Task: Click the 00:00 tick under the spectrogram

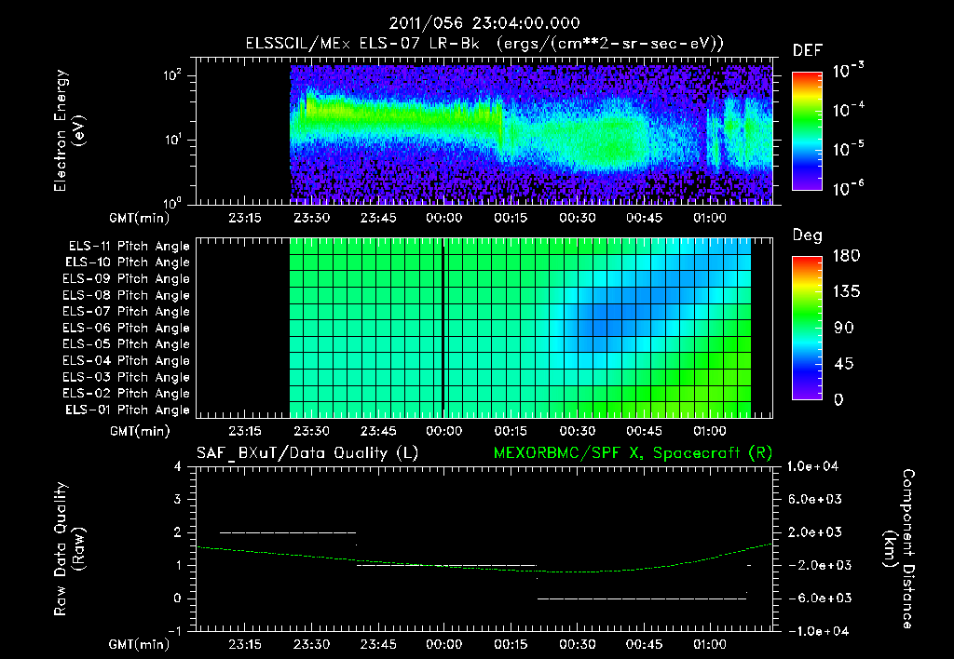Action: (444, 218)
